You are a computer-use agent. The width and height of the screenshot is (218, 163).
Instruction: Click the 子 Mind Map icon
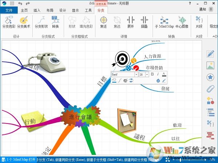tap(164, 22)
